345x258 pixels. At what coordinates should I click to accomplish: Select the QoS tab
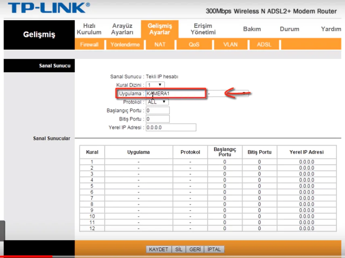pyautogui.click(x=194, y=45)
